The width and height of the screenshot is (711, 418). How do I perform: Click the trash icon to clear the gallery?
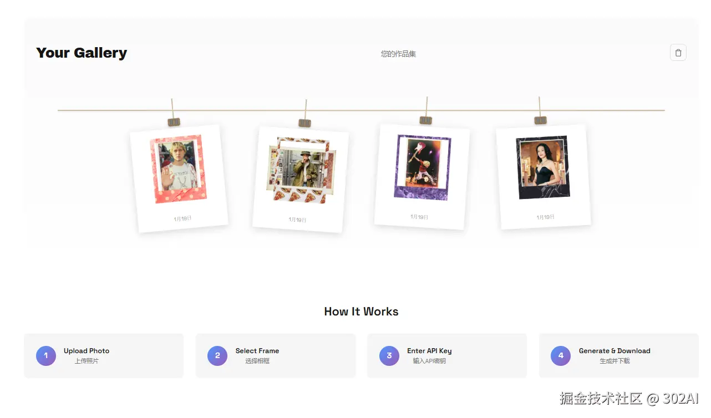click(678, 53)
